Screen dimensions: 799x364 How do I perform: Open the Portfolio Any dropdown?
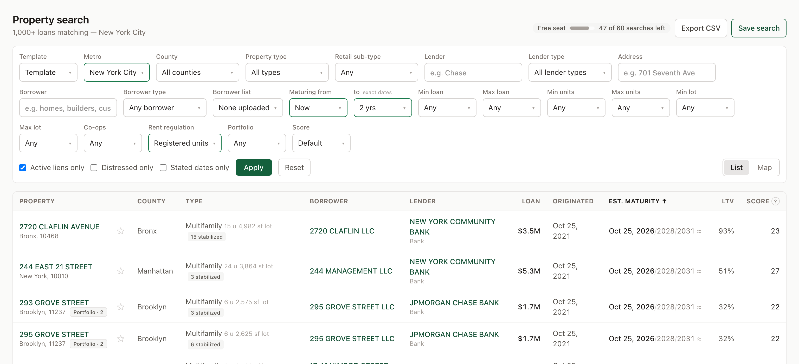tap(256, 143)
